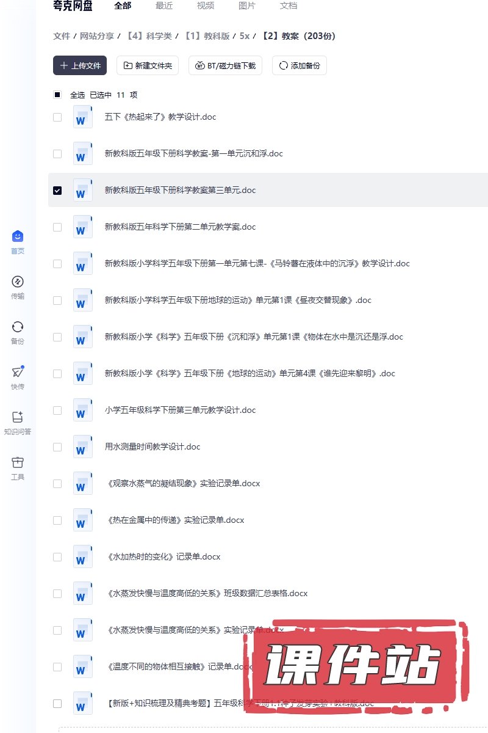Viewport: 488px width, 733px height.
Task: Check the box for 小学五年级科学下册第三单元教学设计.doc
Action: (x=57, y=410)
